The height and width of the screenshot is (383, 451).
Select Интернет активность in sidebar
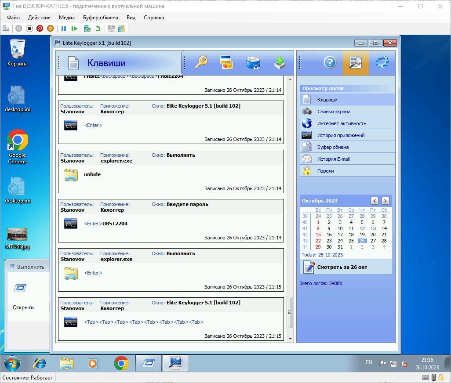[x=347, y=123]
